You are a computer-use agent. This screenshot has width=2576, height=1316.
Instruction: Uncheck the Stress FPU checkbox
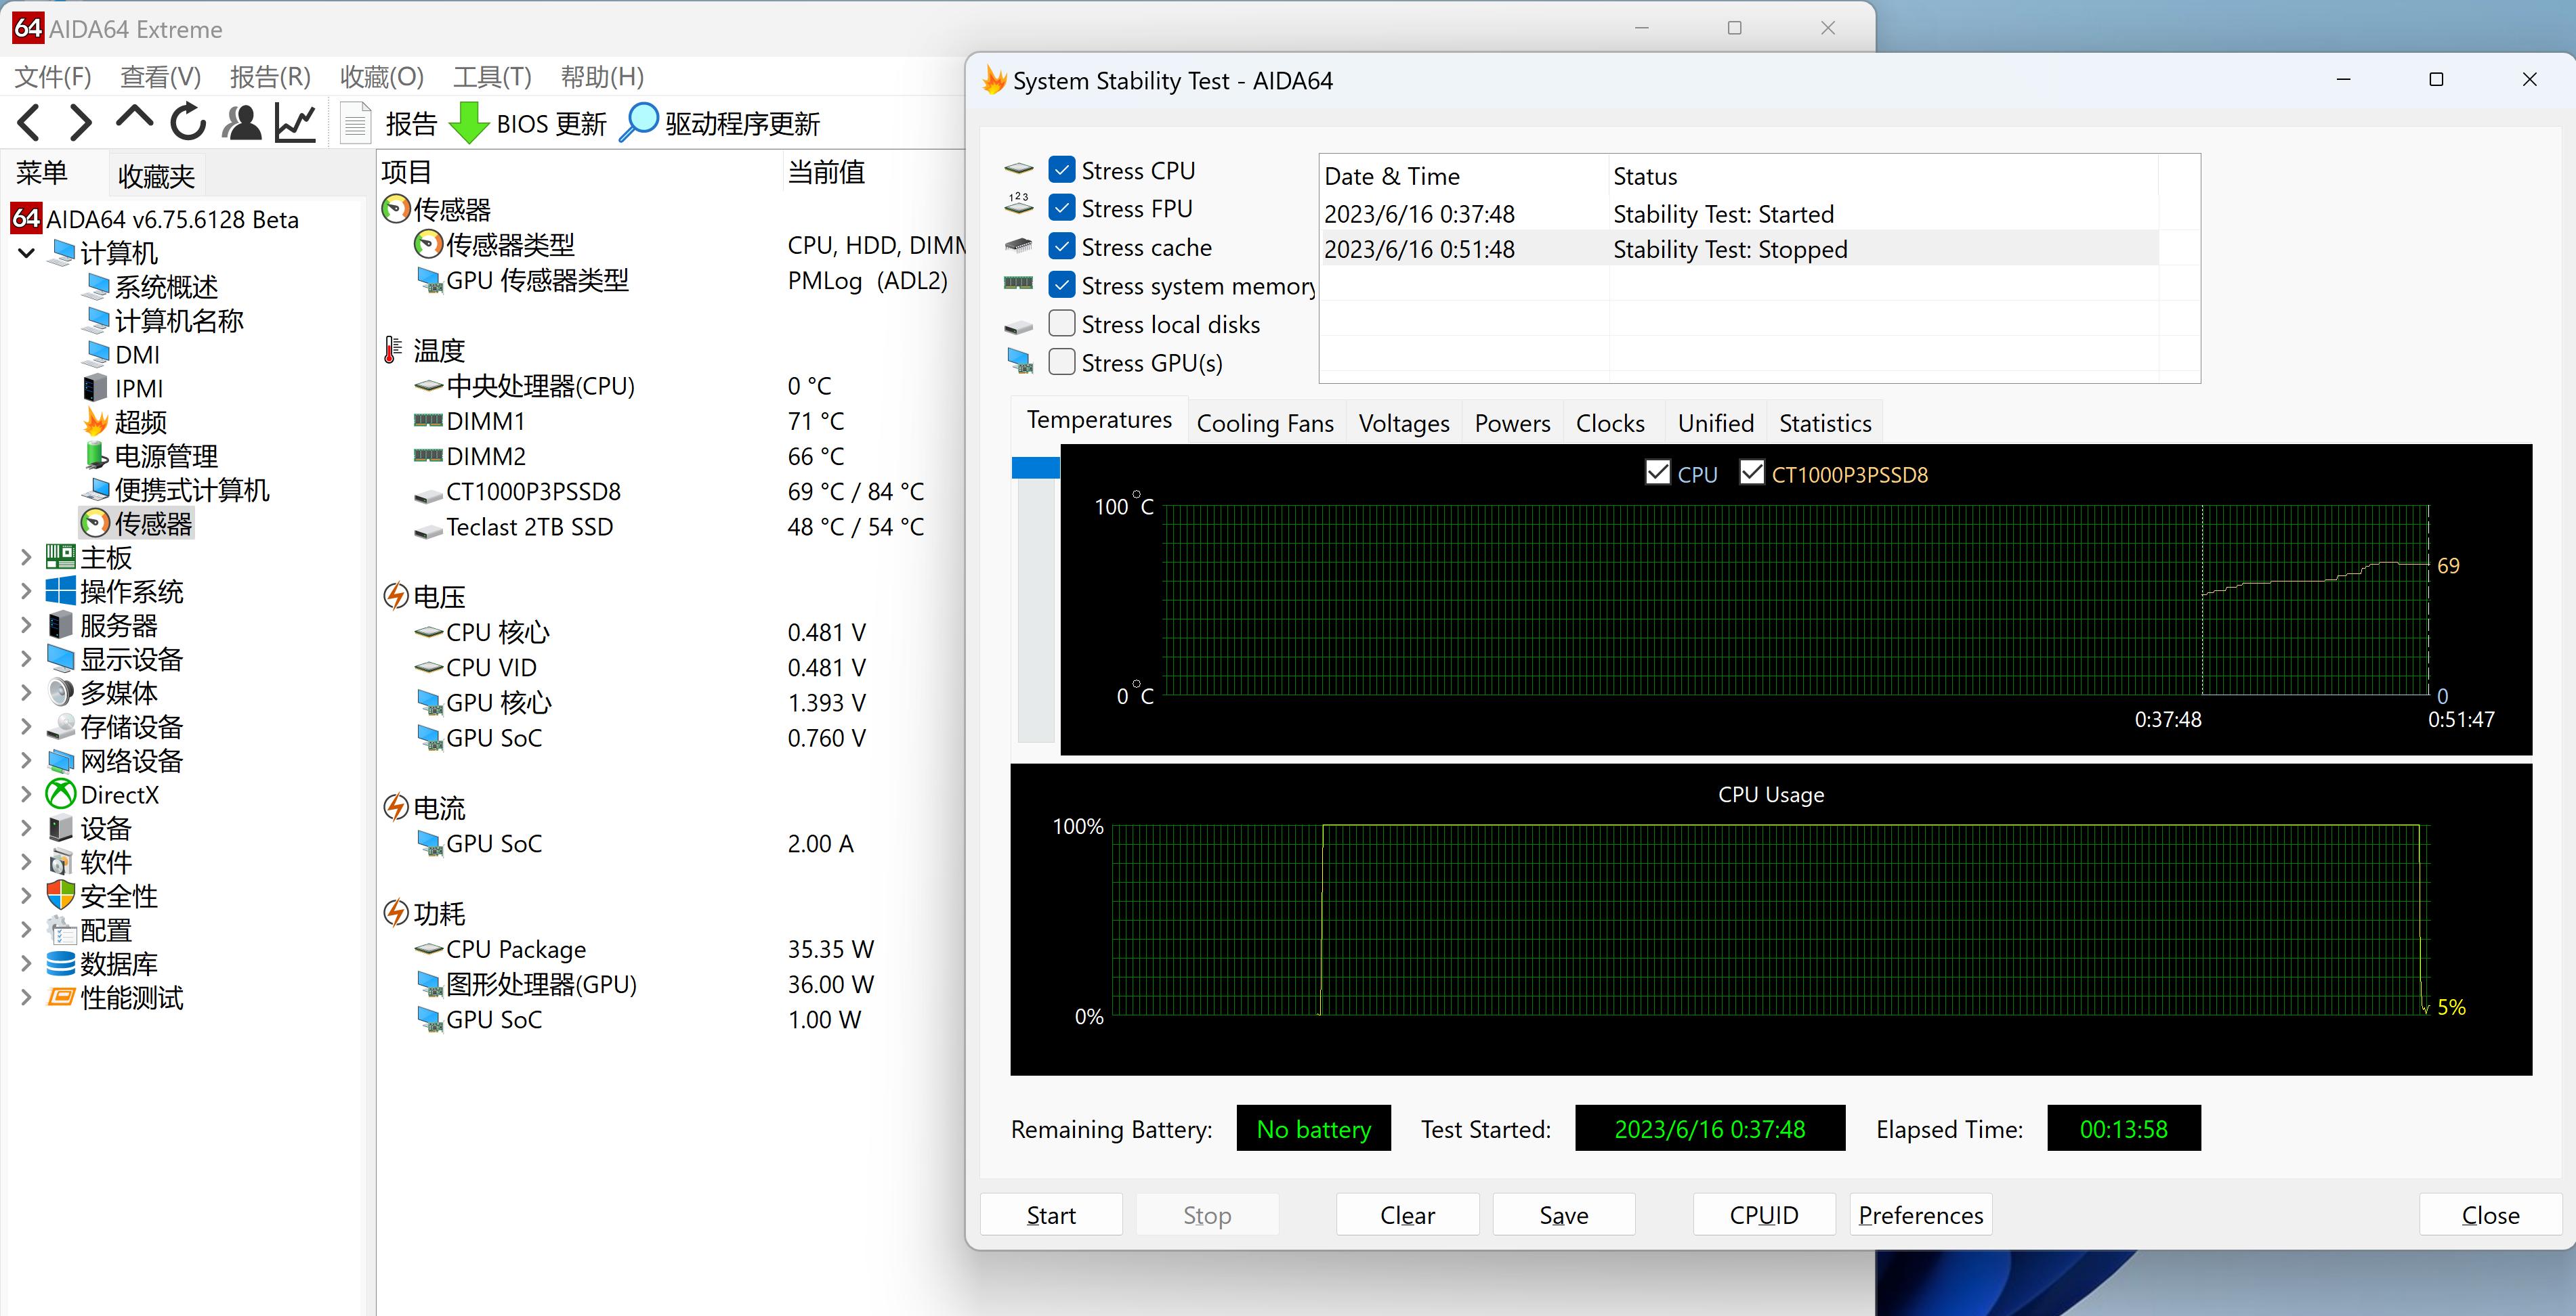pos(1062,208)
